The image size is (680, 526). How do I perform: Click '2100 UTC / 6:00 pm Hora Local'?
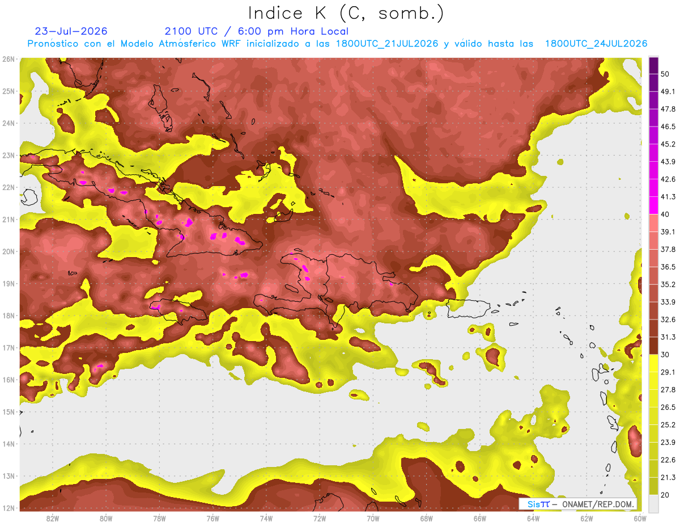[257, 31]
